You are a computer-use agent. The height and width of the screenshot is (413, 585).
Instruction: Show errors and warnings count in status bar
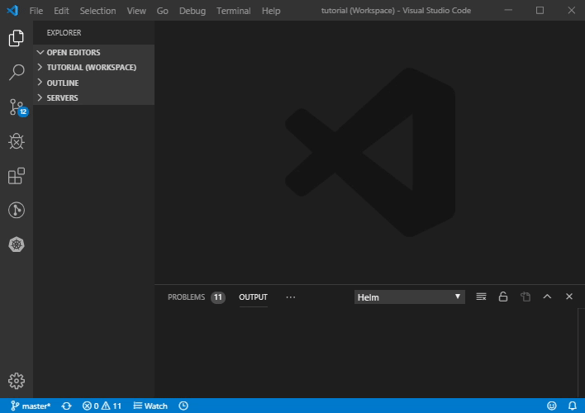(102, 406)
